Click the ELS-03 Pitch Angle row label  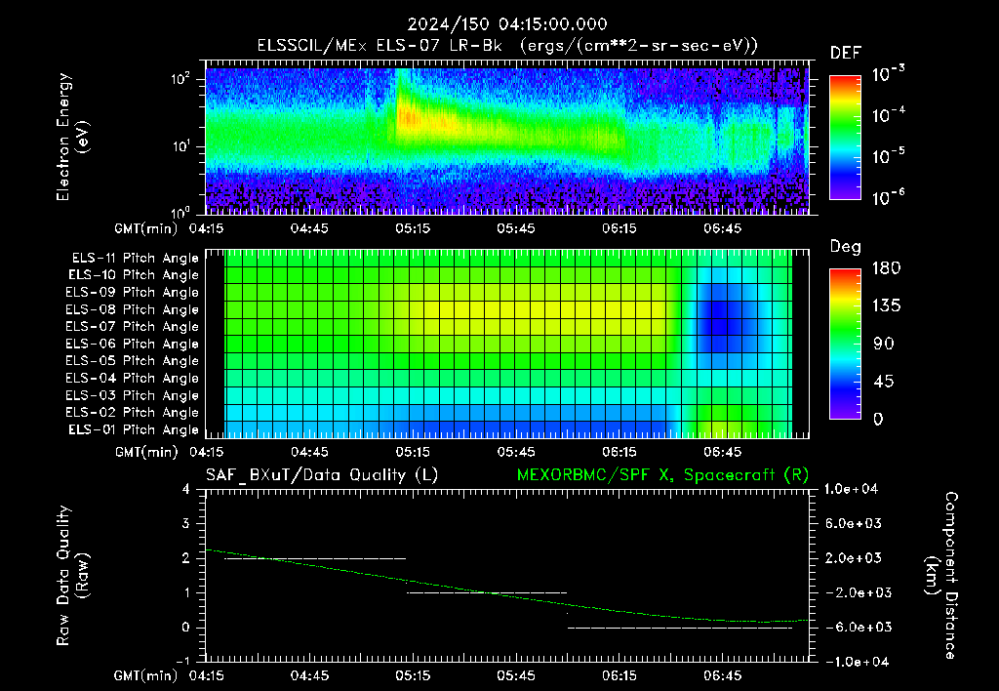[x=133, y=395]
